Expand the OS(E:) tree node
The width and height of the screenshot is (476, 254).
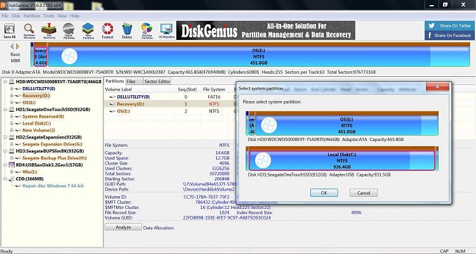point(12,103)
